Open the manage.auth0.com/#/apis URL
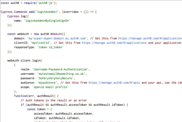 114,83
